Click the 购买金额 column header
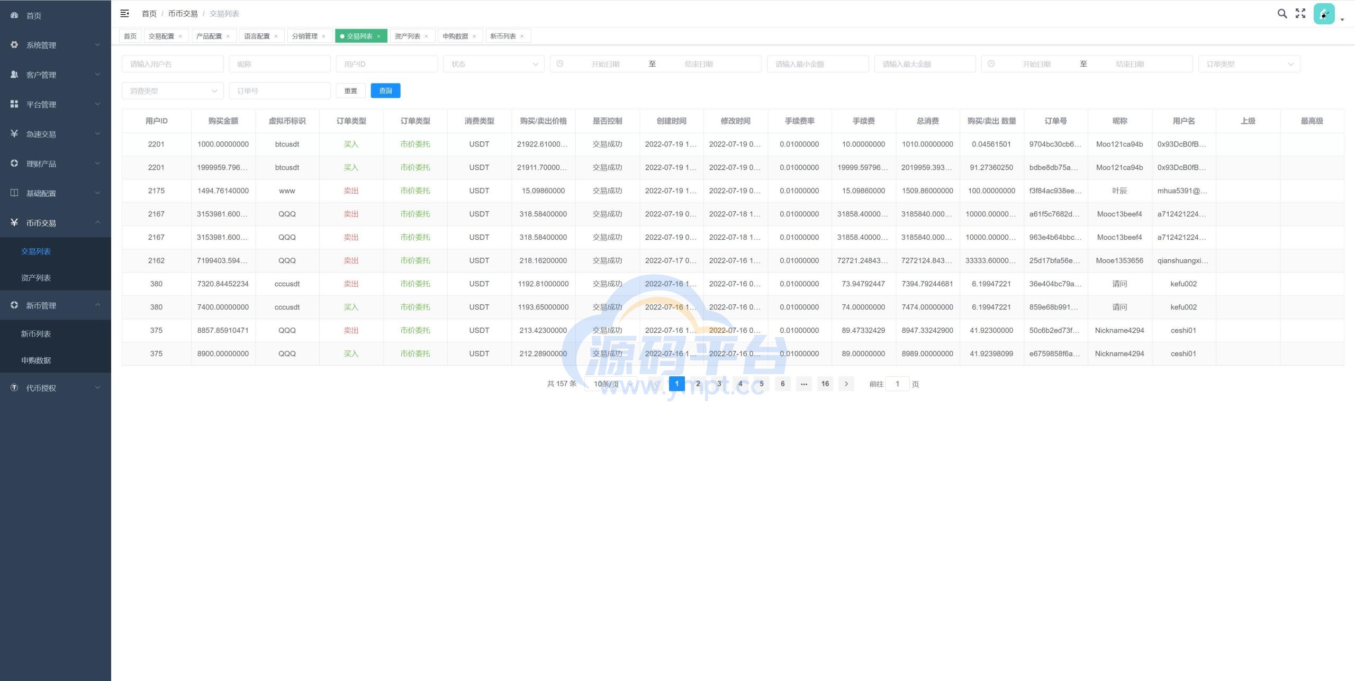 pyautogui.click(x=223, y=121)
